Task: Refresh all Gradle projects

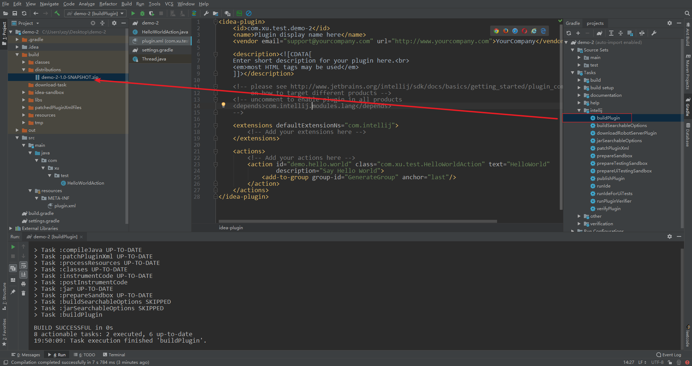Action: point(569,33)
